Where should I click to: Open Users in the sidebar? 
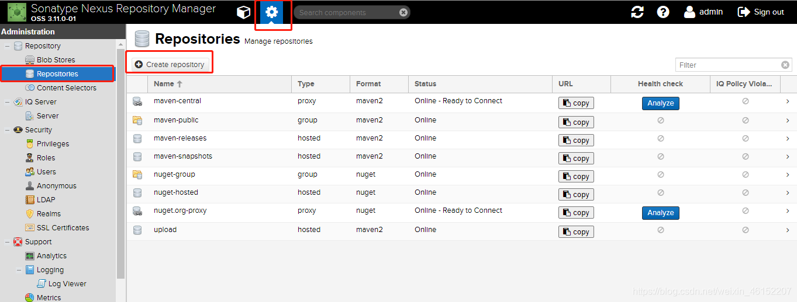(46, 171)
